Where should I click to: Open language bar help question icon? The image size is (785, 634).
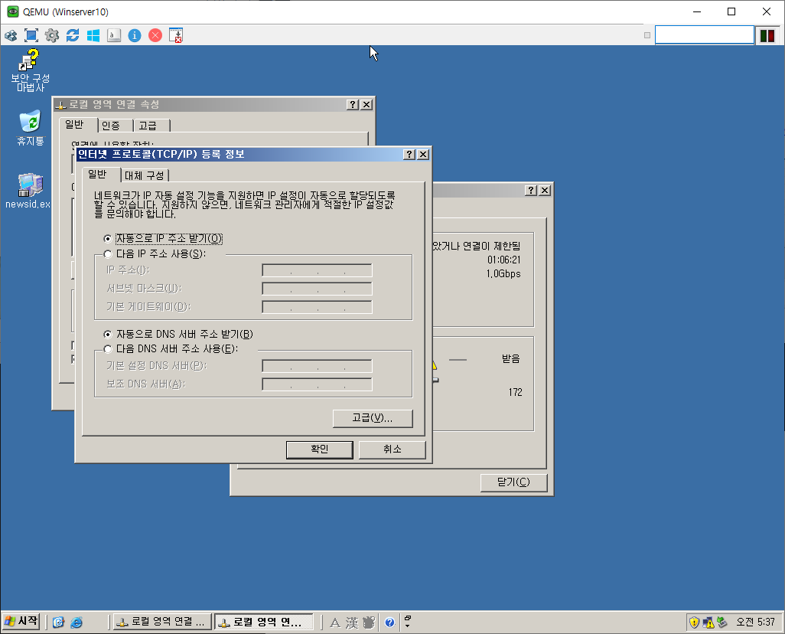pos(389,623)
